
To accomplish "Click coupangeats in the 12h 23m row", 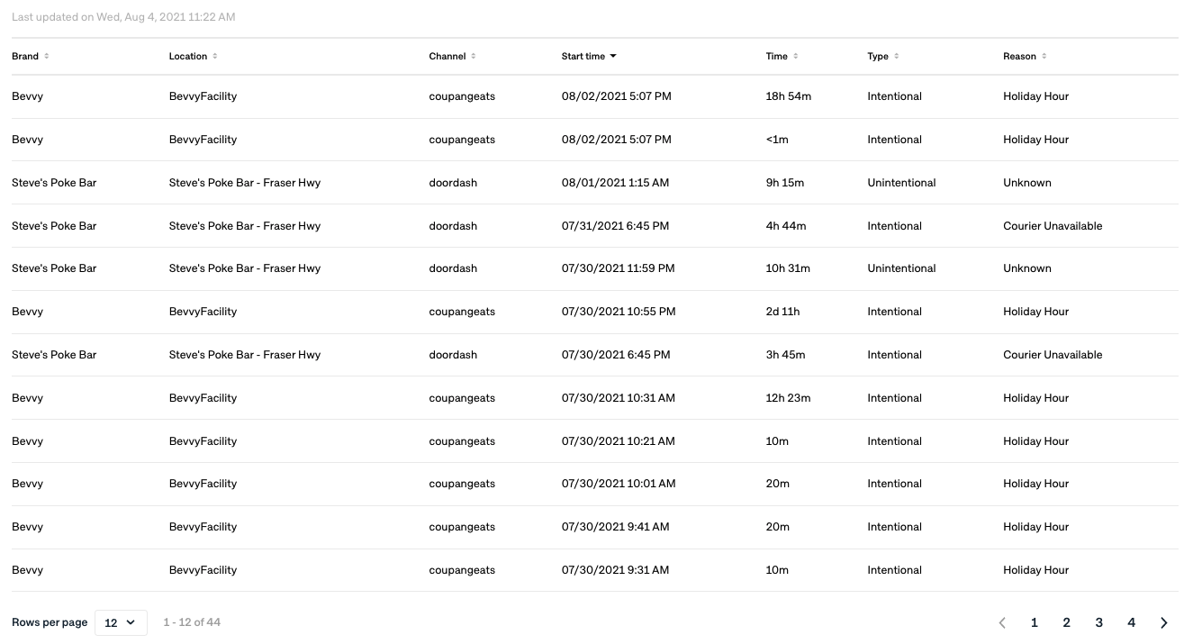I will coord(463,398).
